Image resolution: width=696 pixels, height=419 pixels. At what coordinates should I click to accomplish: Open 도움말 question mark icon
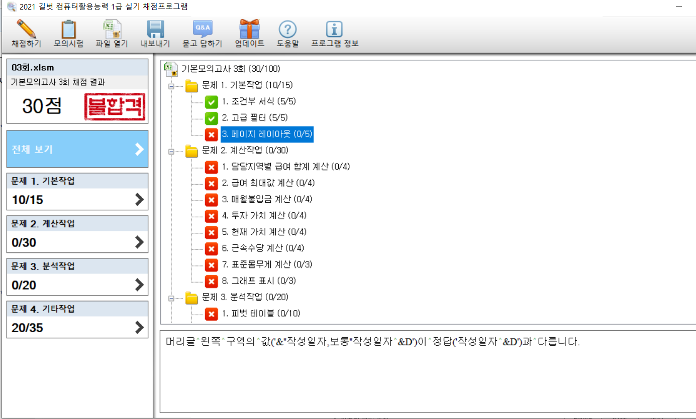[x=287, y=30]
